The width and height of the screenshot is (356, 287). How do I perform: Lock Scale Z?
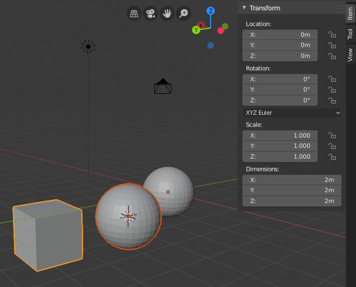tap(332, 156)
